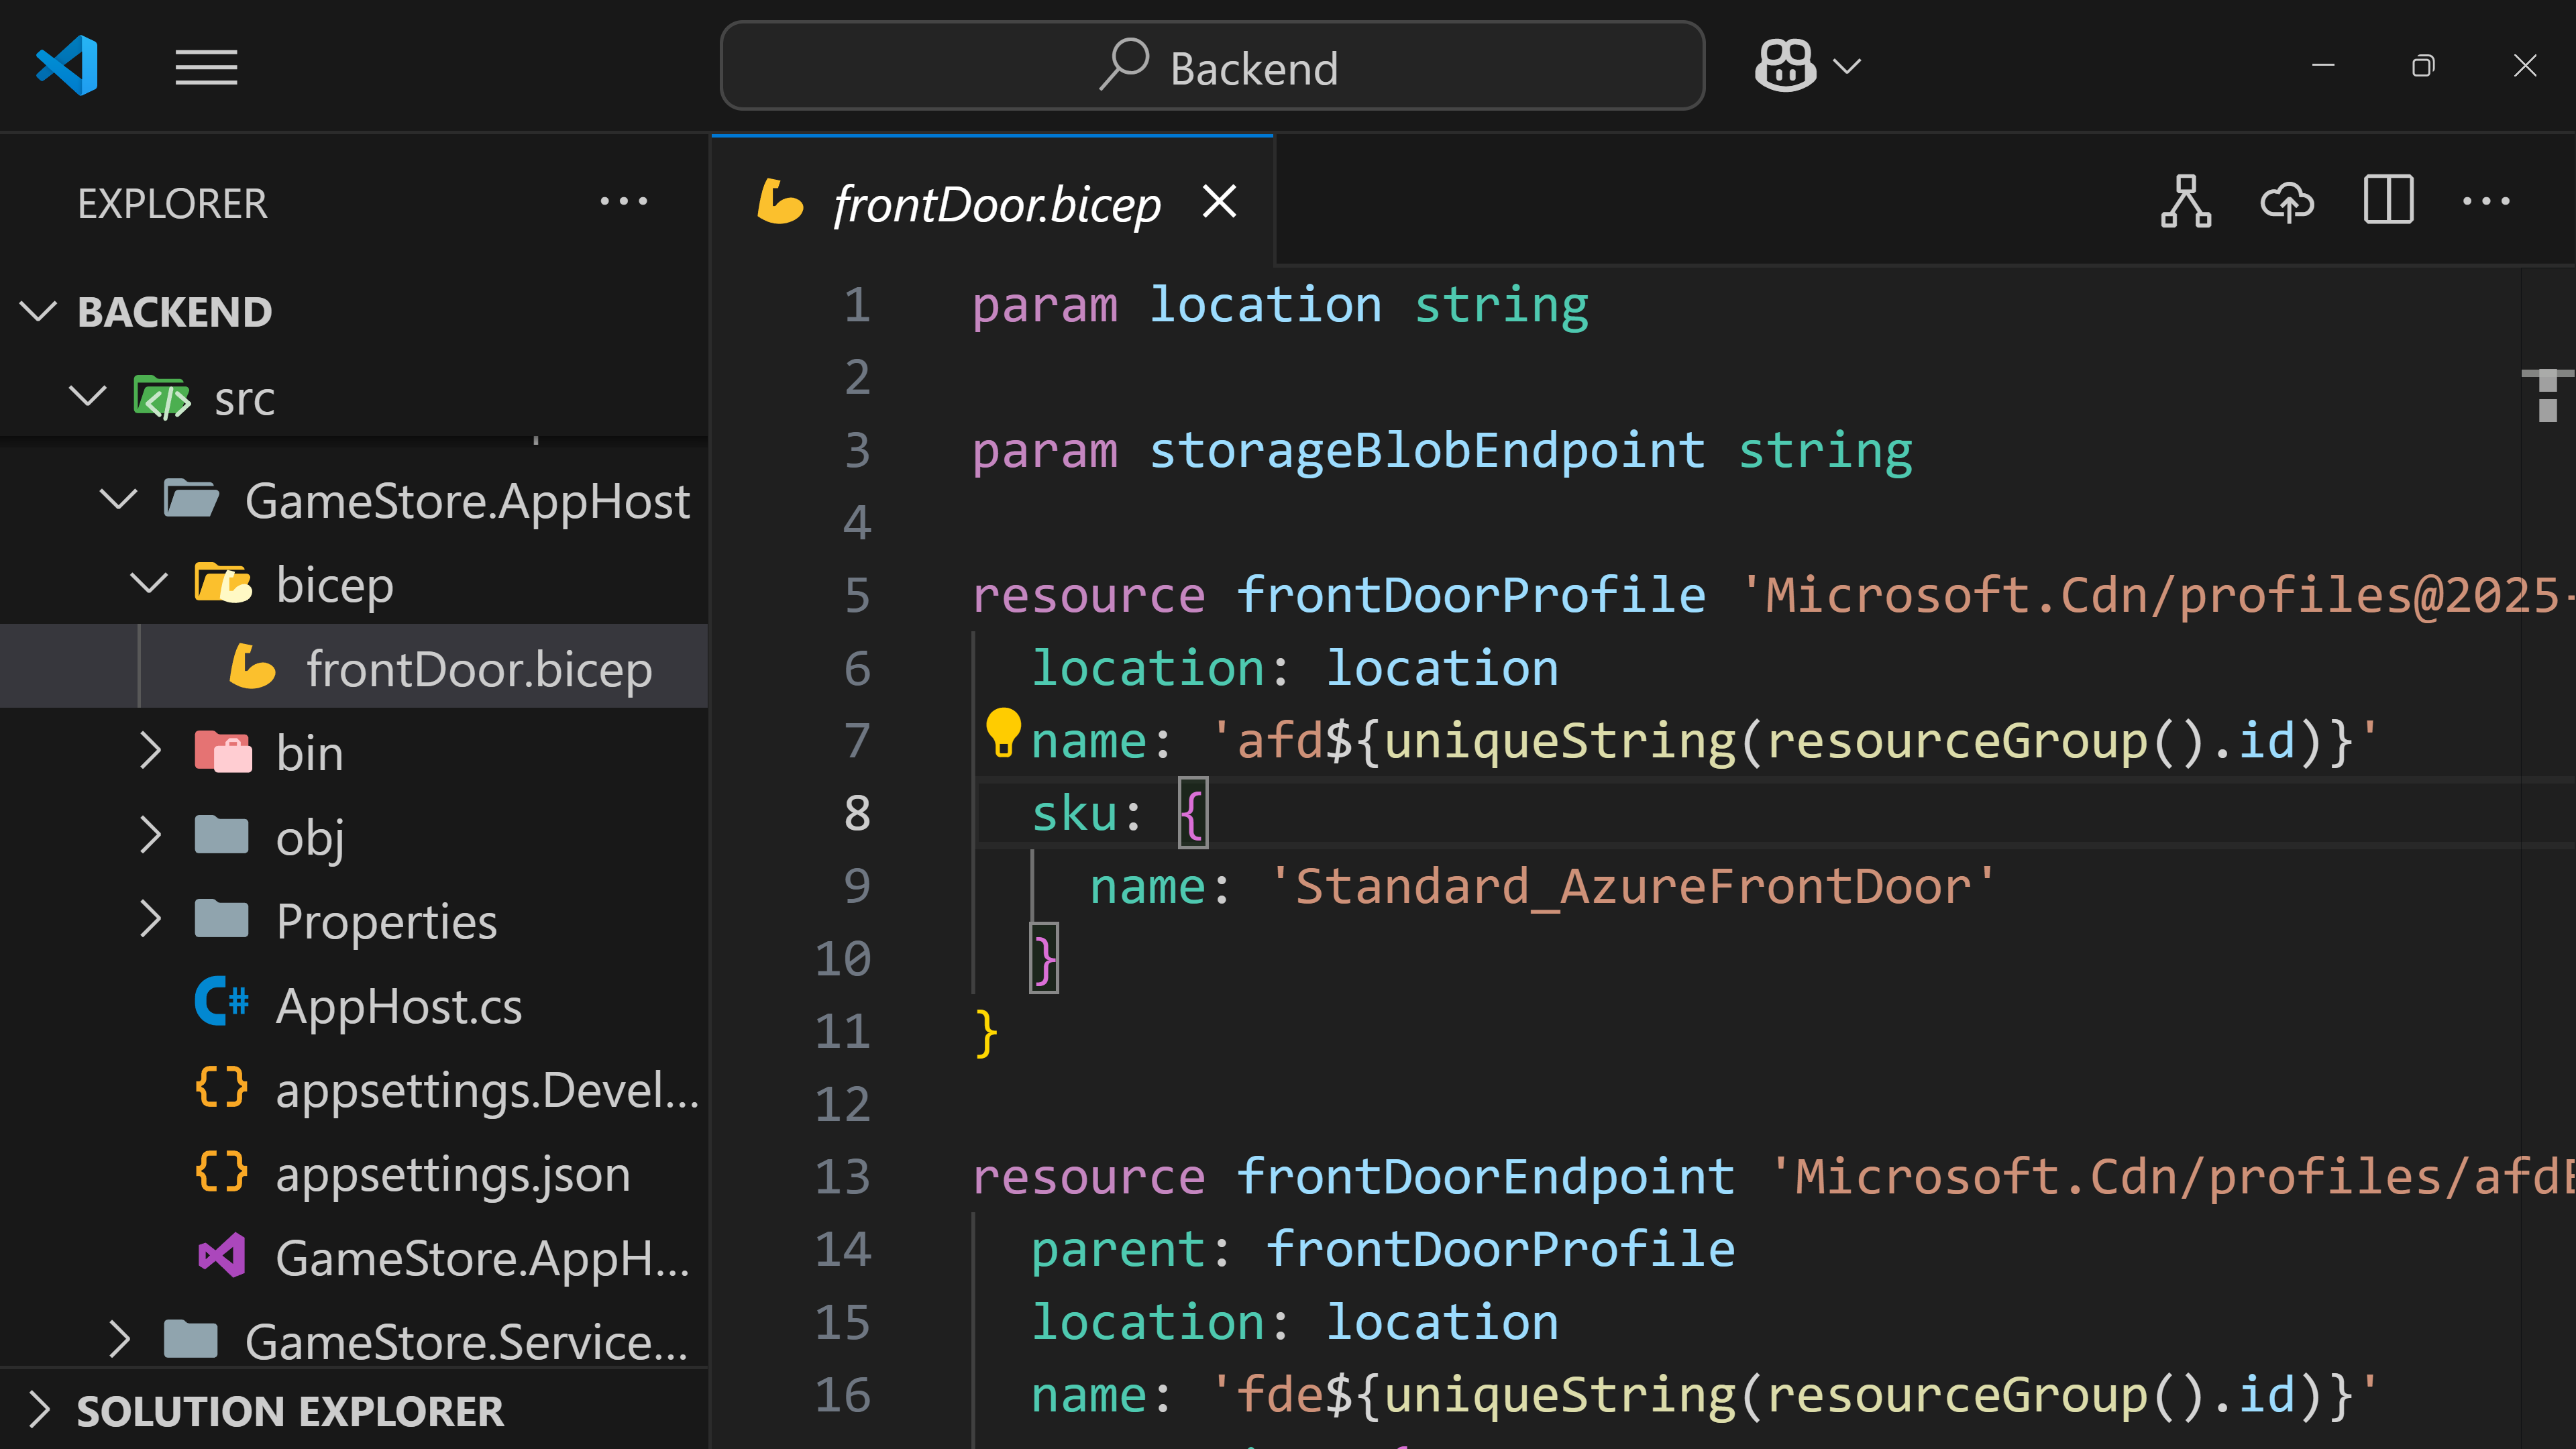2576x1449 pixels.
Task: Click the bicep icon on the editor tab
Action: 780,201
